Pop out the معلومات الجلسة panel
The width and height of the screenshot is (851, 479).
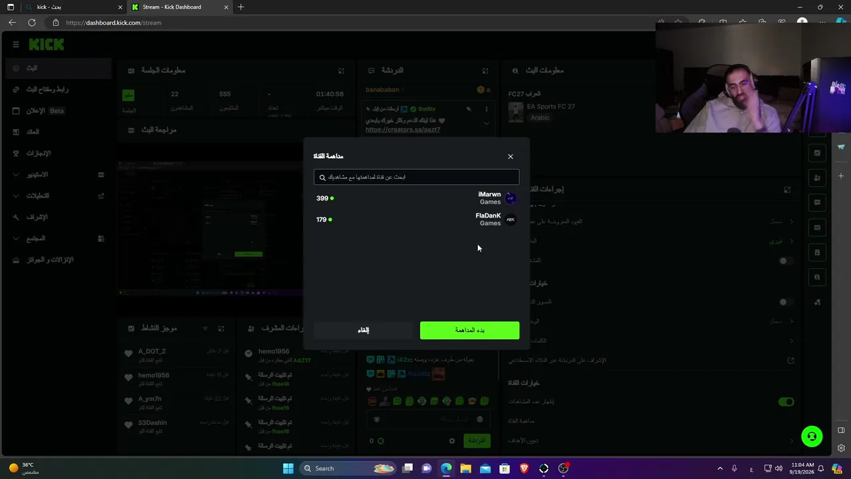(341, 71)
